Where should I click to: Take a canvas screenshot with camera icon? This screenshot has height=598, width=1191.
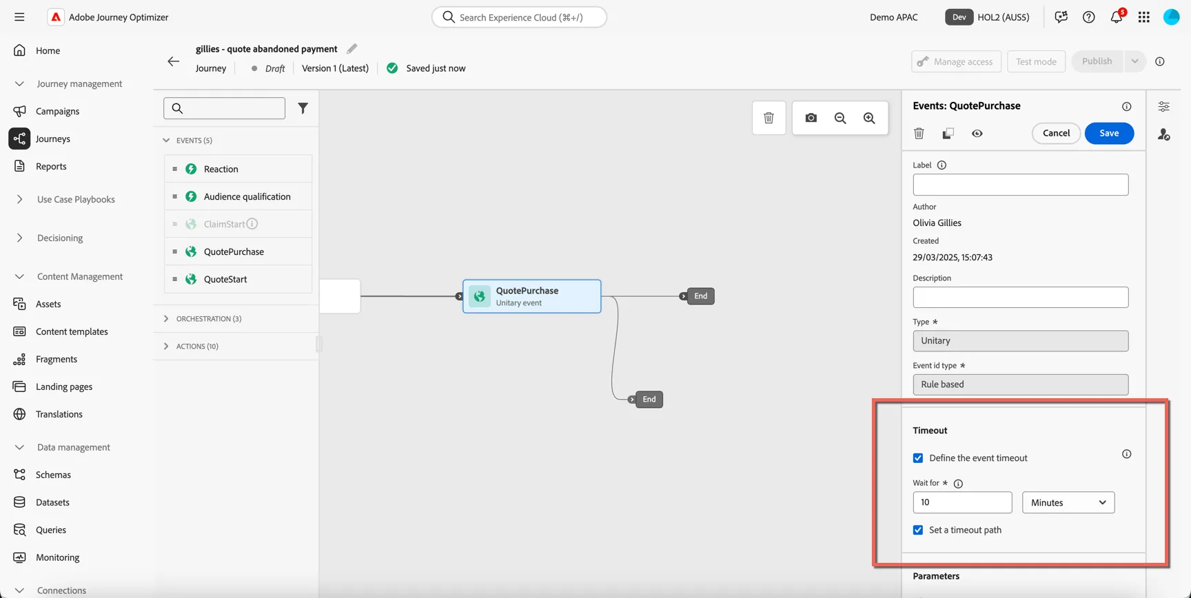[x=811, y=118]
